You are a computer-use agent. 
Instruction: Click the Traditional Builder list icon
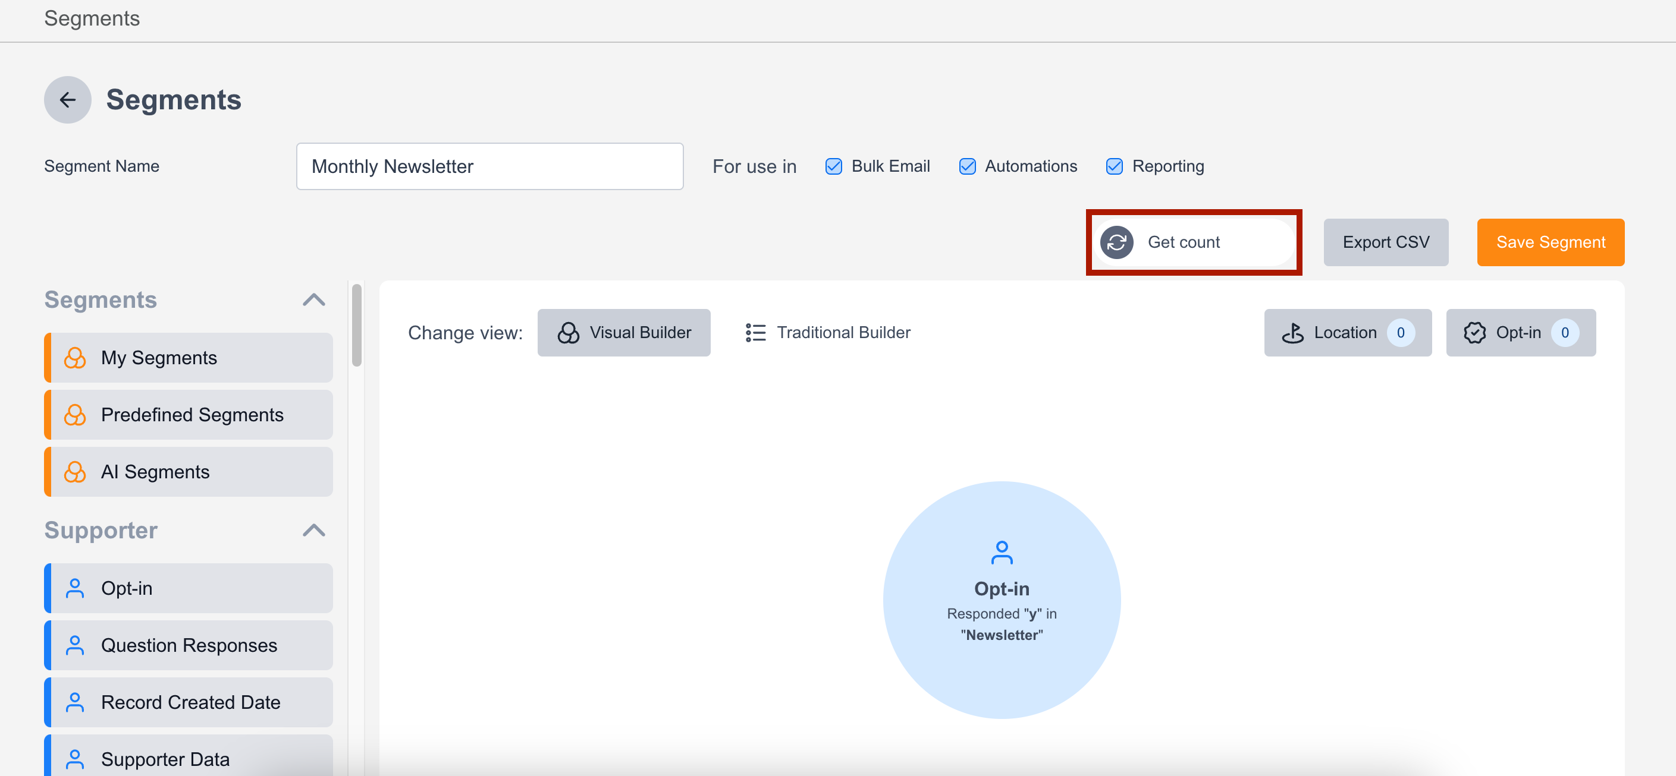pyautogui.click(x=755, y=333)
